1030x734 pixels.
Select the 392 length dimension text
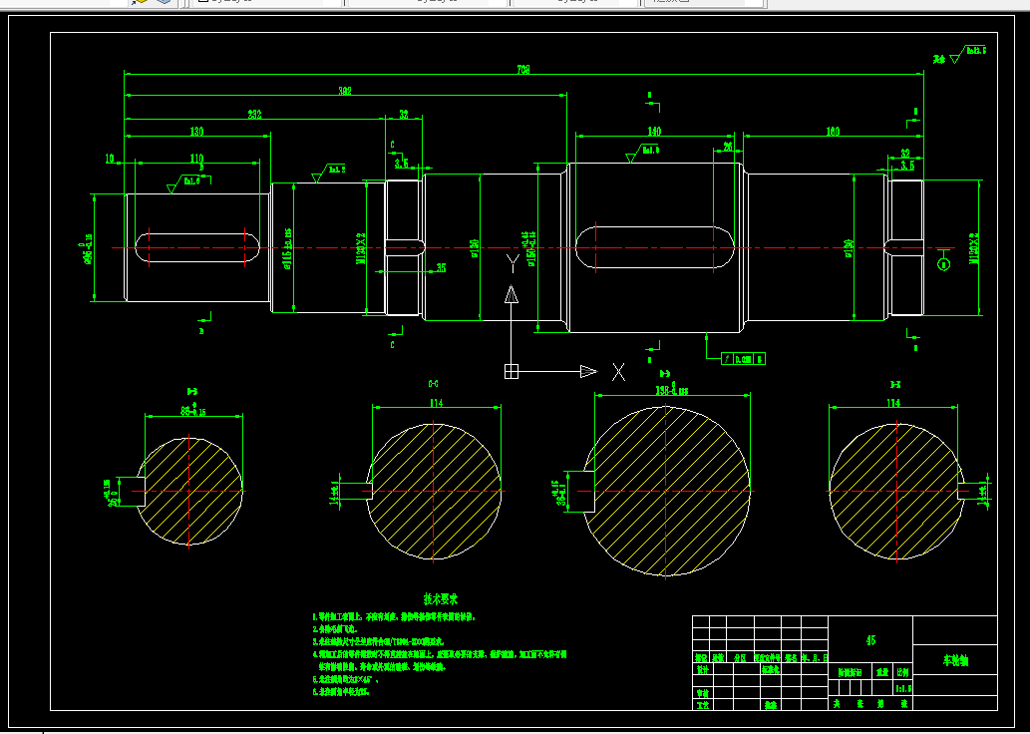click(x=345, y=91)
